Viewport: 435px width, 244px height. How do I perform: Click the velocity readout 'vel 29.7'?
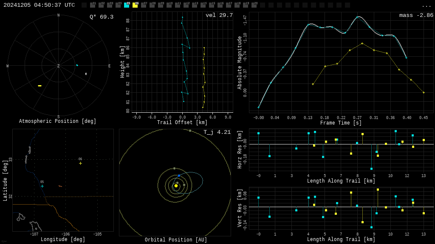219,15
